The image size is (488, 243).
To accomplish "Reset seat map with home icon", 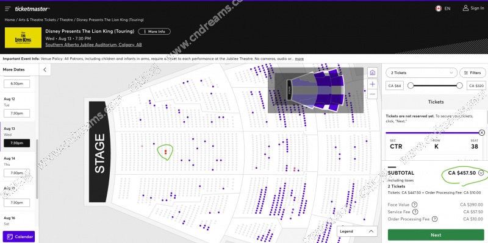I will pos(373,72).
